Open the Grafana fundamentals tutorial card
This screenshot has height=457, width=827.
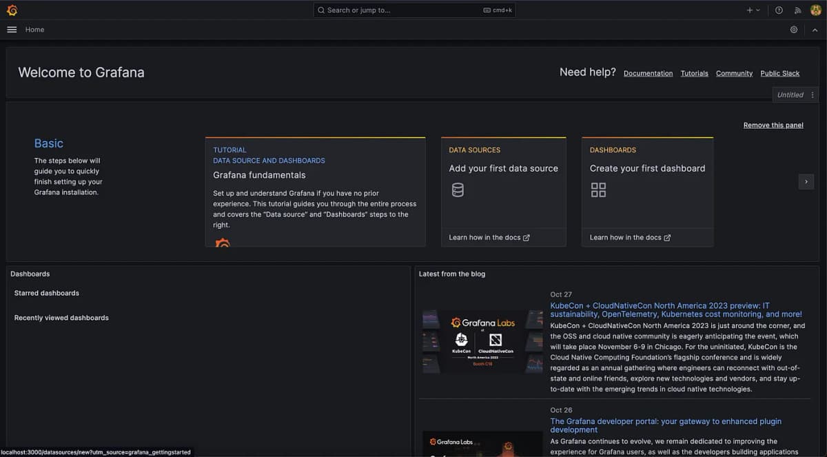(315, 192)
